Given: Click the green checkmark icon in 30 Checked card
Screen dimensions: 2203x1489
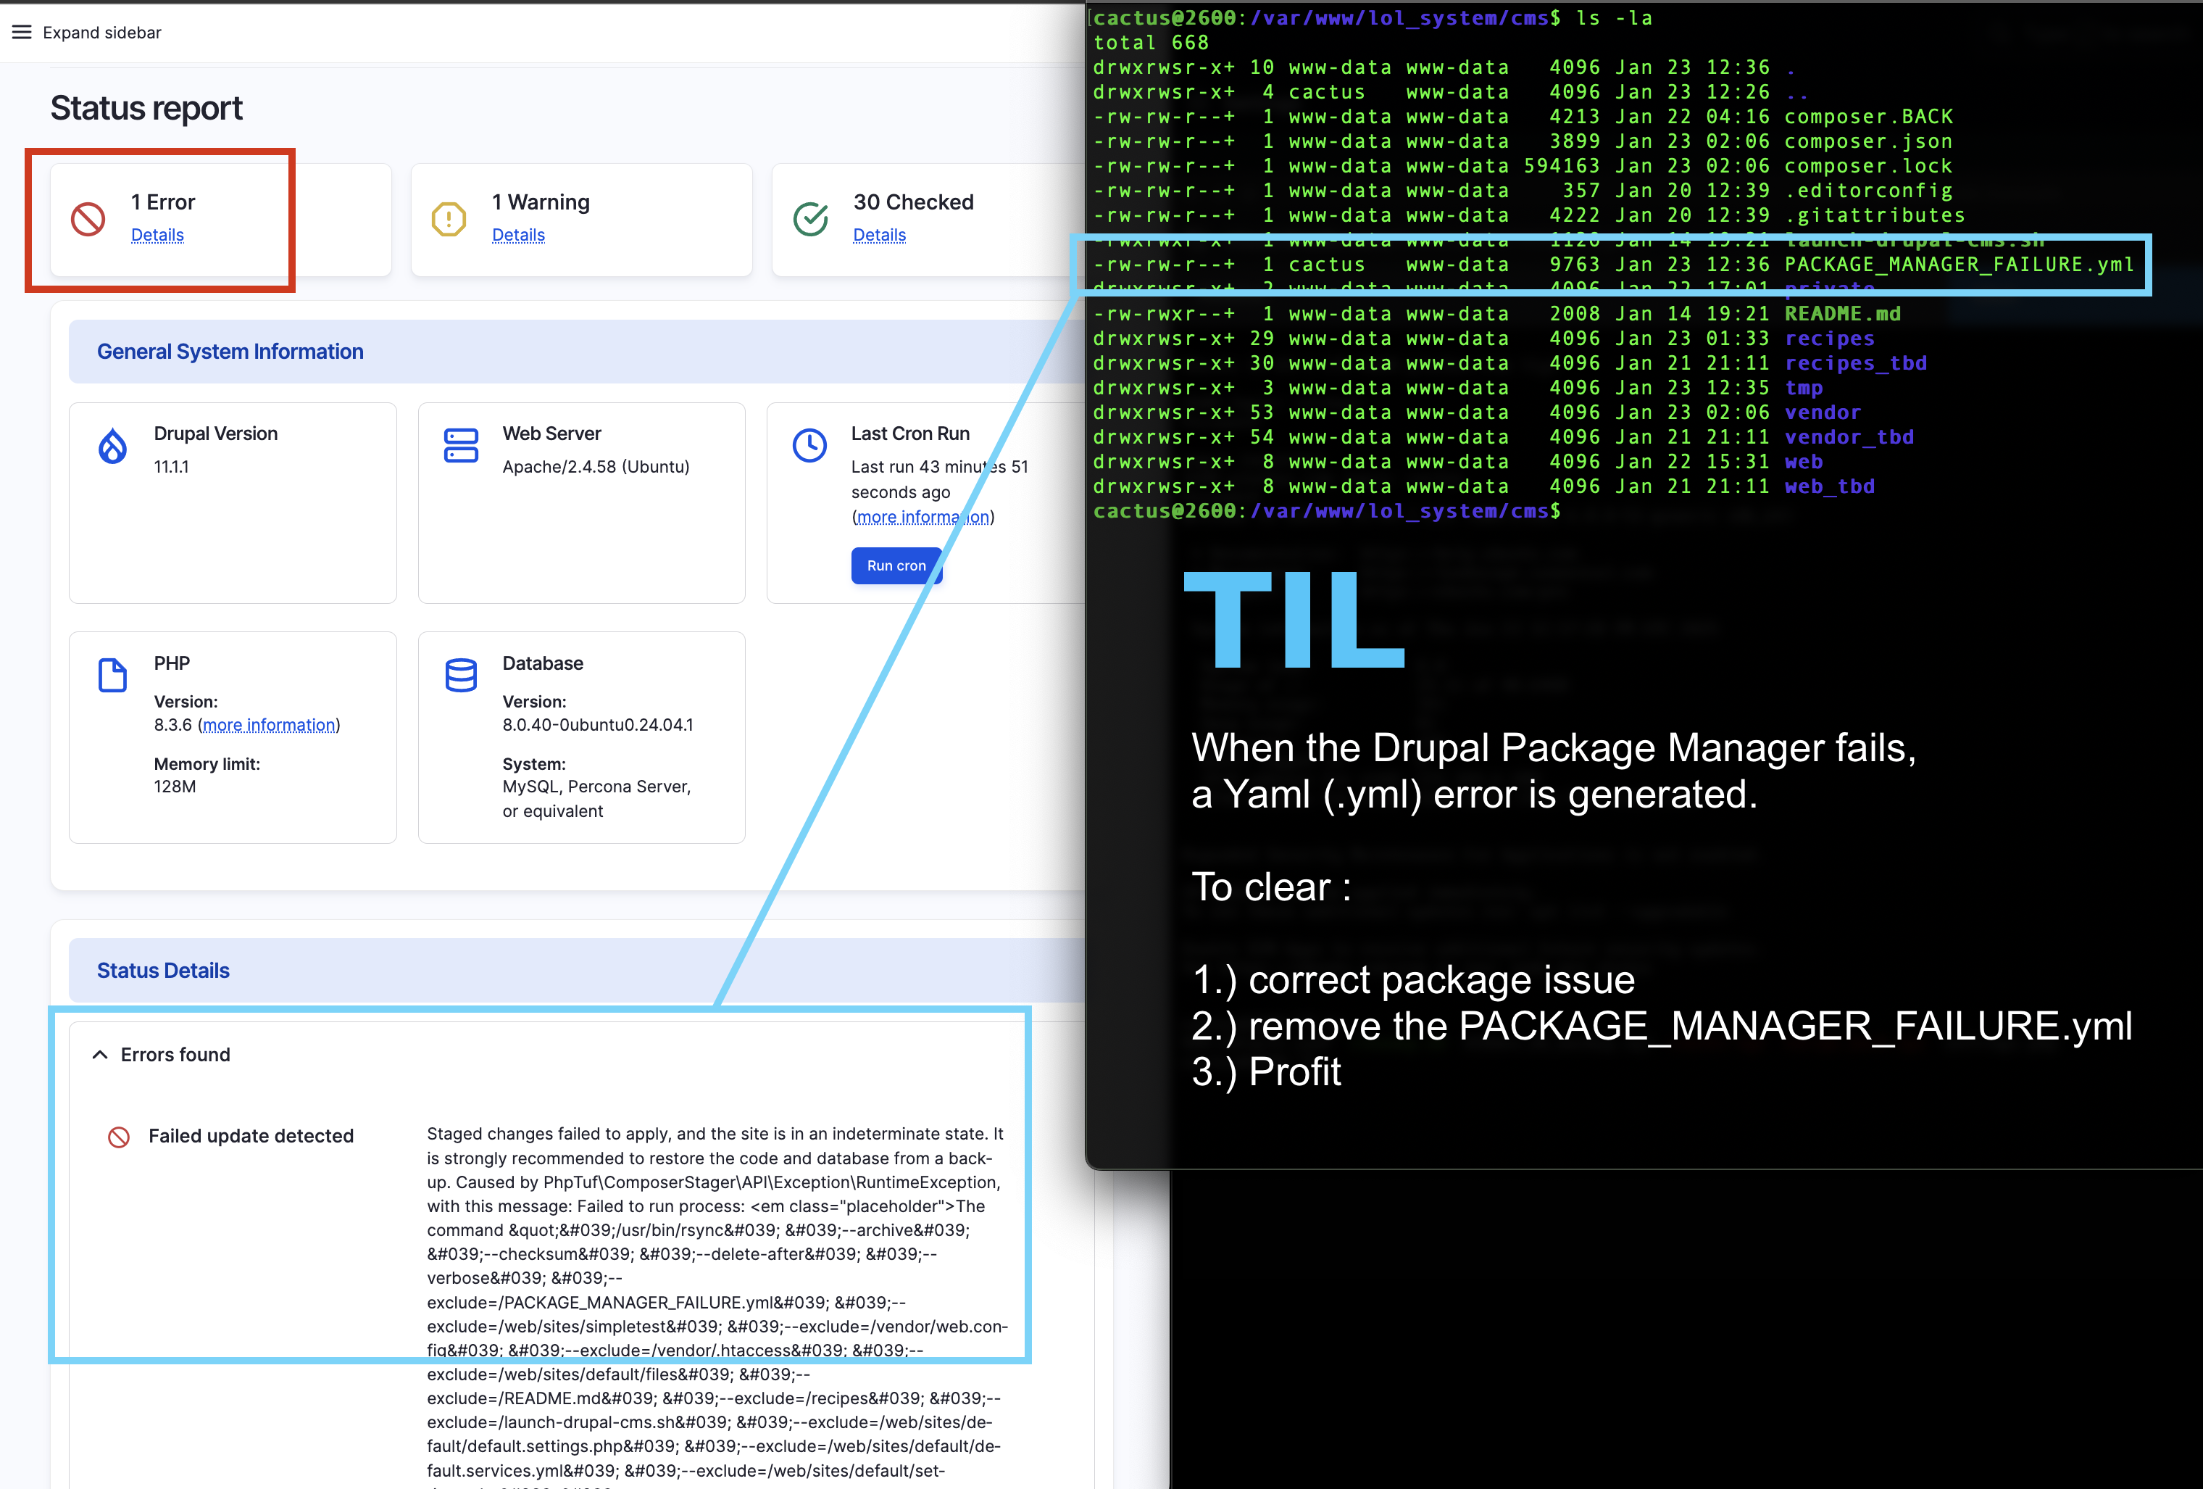Looking at the screenshot, I should click(810, 219).
